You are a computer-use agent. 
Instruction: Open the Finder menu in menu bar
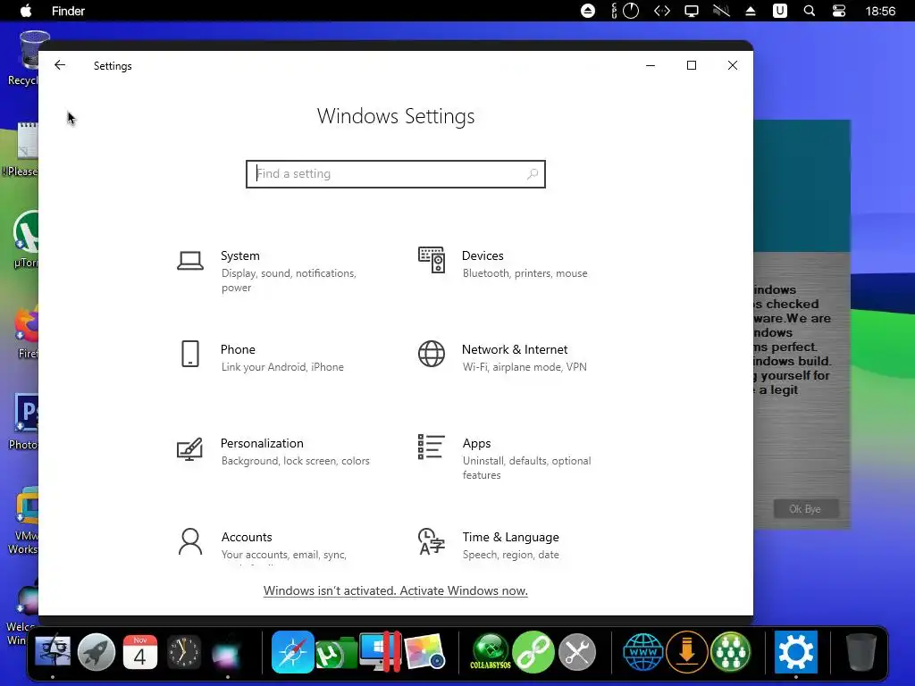pyautogui.click(x=68, y=11)
